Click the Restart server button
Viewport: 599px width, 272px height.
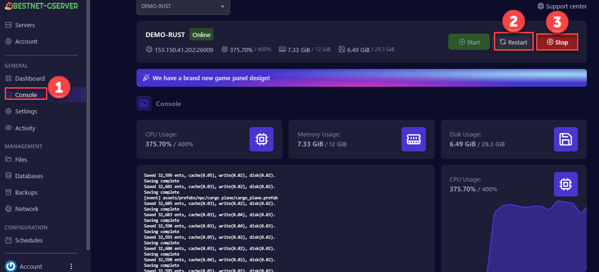pyautogui.click(x=513, y=42)
